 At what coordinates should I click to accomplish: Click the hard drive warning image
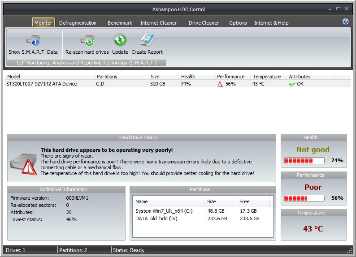[x=24, y=164]
